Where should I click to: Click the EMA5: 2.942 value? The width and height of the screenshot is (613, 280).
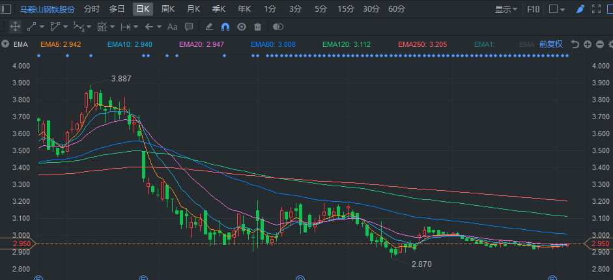pos(61,44)
